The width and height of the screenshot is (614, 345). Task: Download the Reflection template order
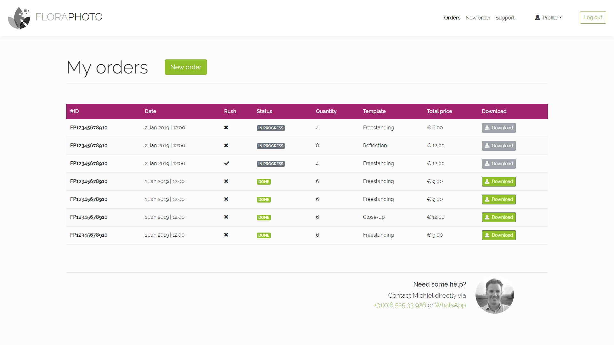[499, 146]
